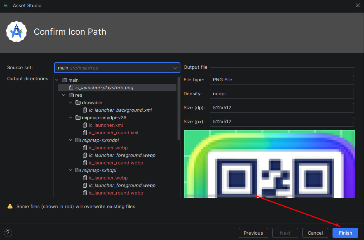The height and width of the screenshot is (240, 364).
Task: Open the Source set dropdown
Action: pos(117,68)
